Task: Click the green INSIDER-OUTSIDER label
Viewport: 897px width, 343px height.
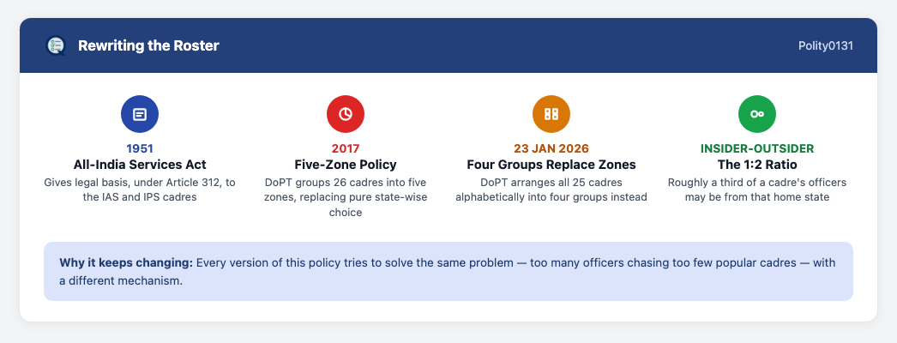Action: point(757,148)
